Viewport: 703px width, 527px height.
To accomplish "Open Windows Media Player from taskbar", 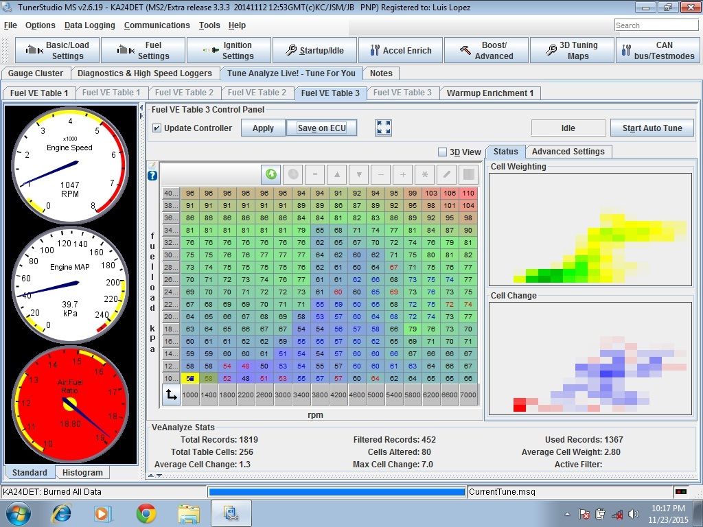I will tap(102, 513).
